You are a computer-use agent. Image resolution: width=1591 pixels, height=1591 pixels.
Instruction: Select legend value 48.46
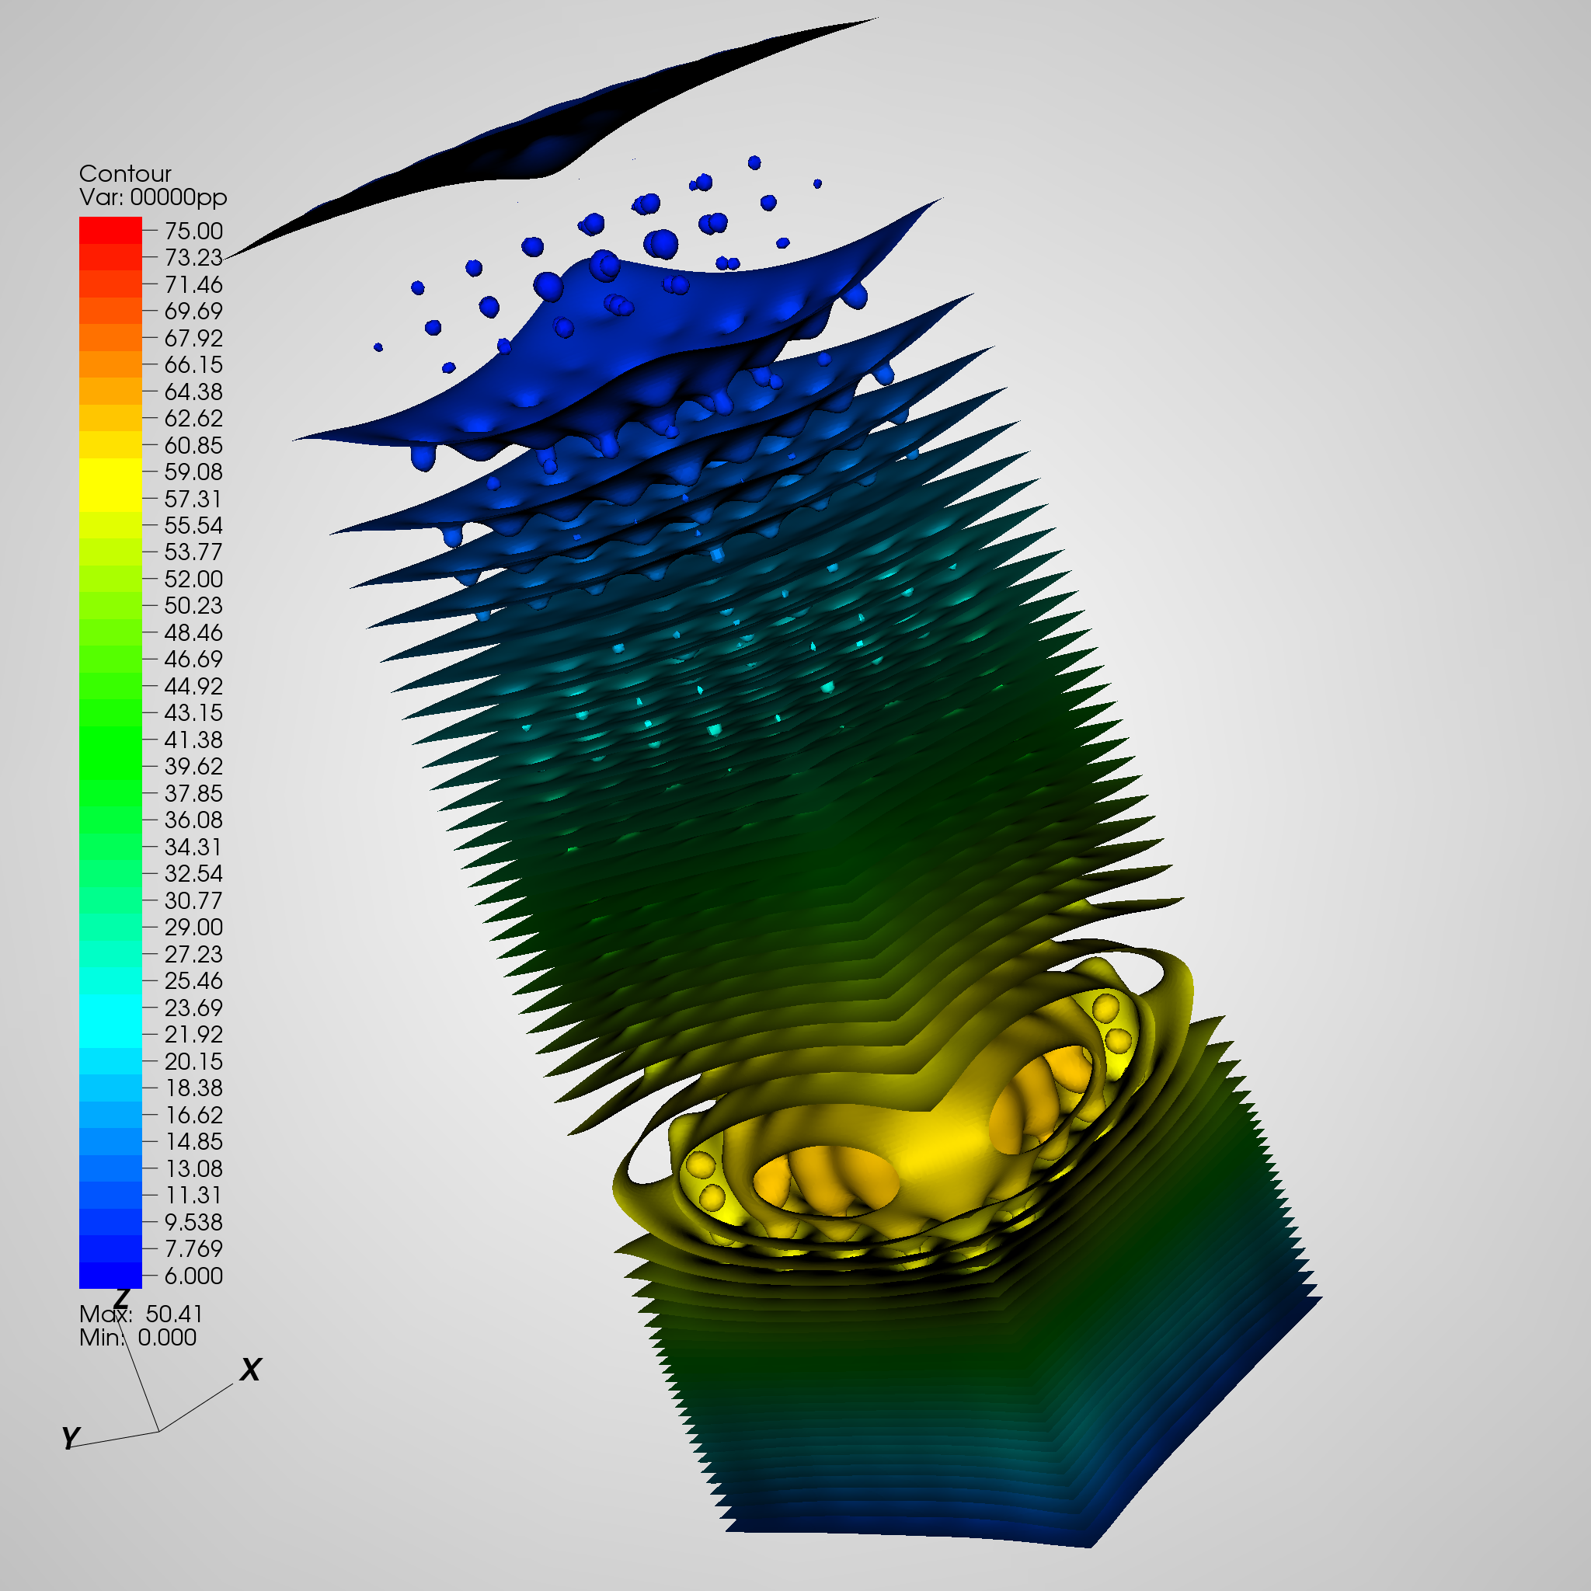click(x=193, y=632)
